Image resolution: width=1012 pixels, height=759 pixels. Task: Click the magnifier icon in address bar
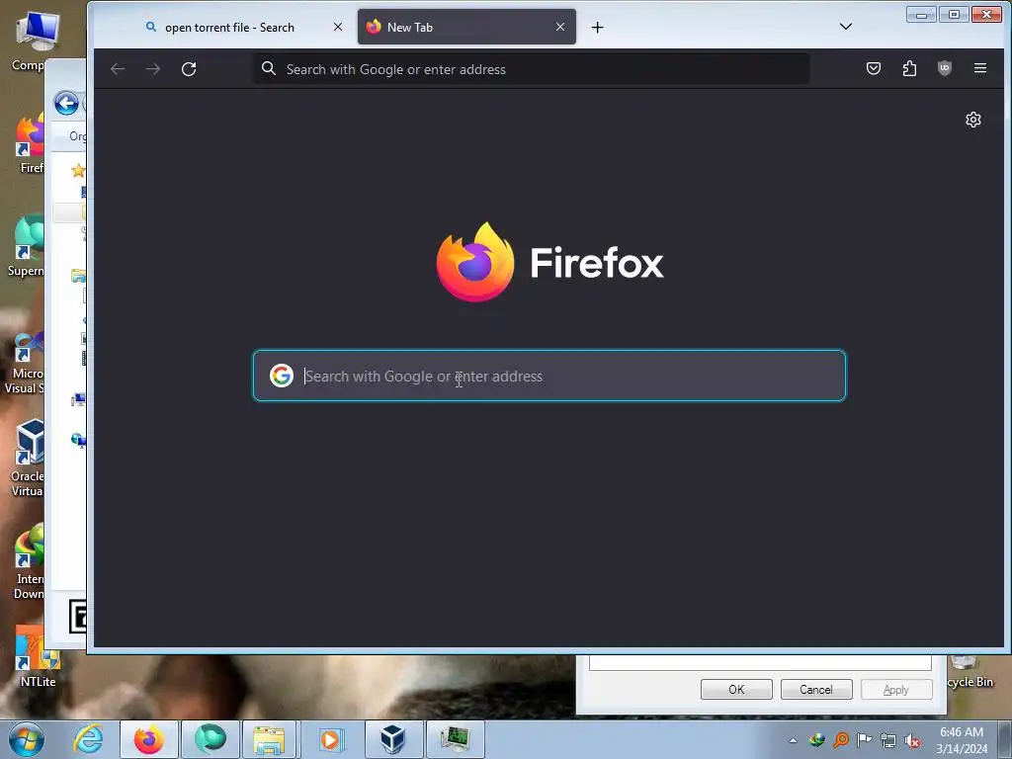click(269, 68)
